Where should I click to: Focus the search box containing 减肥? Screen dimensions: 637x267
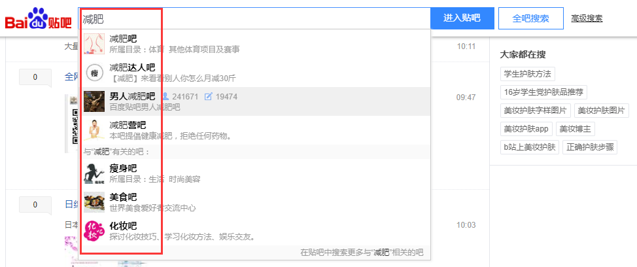pyautogui.click(x=254, y=18)
